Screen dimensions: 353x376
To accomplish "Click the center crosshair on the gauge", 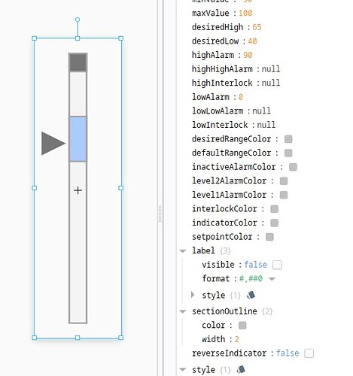I will 78,190.
